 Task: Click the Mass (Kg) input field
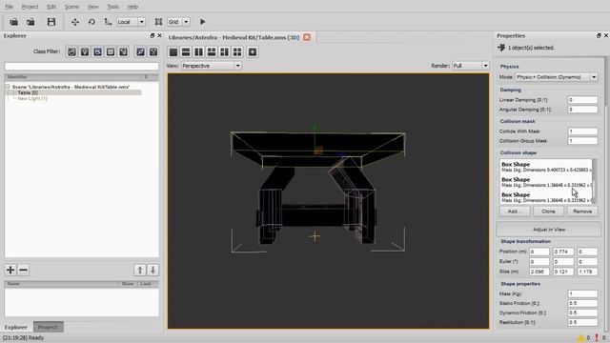click(x=582, y=293)
